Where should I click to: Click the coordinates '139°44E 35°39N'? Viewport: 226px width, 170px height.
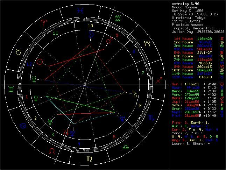point(187,21)
